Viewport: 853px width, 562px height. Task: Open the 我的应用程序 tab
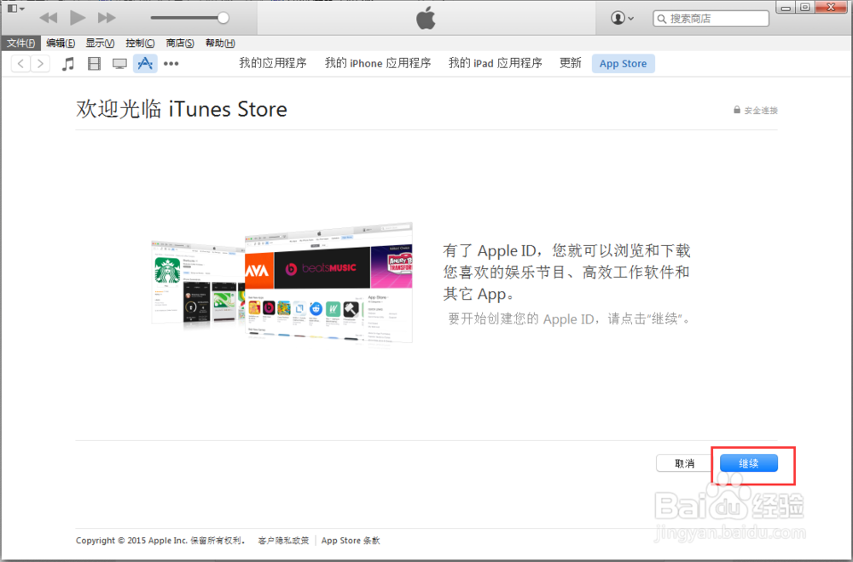273,64
